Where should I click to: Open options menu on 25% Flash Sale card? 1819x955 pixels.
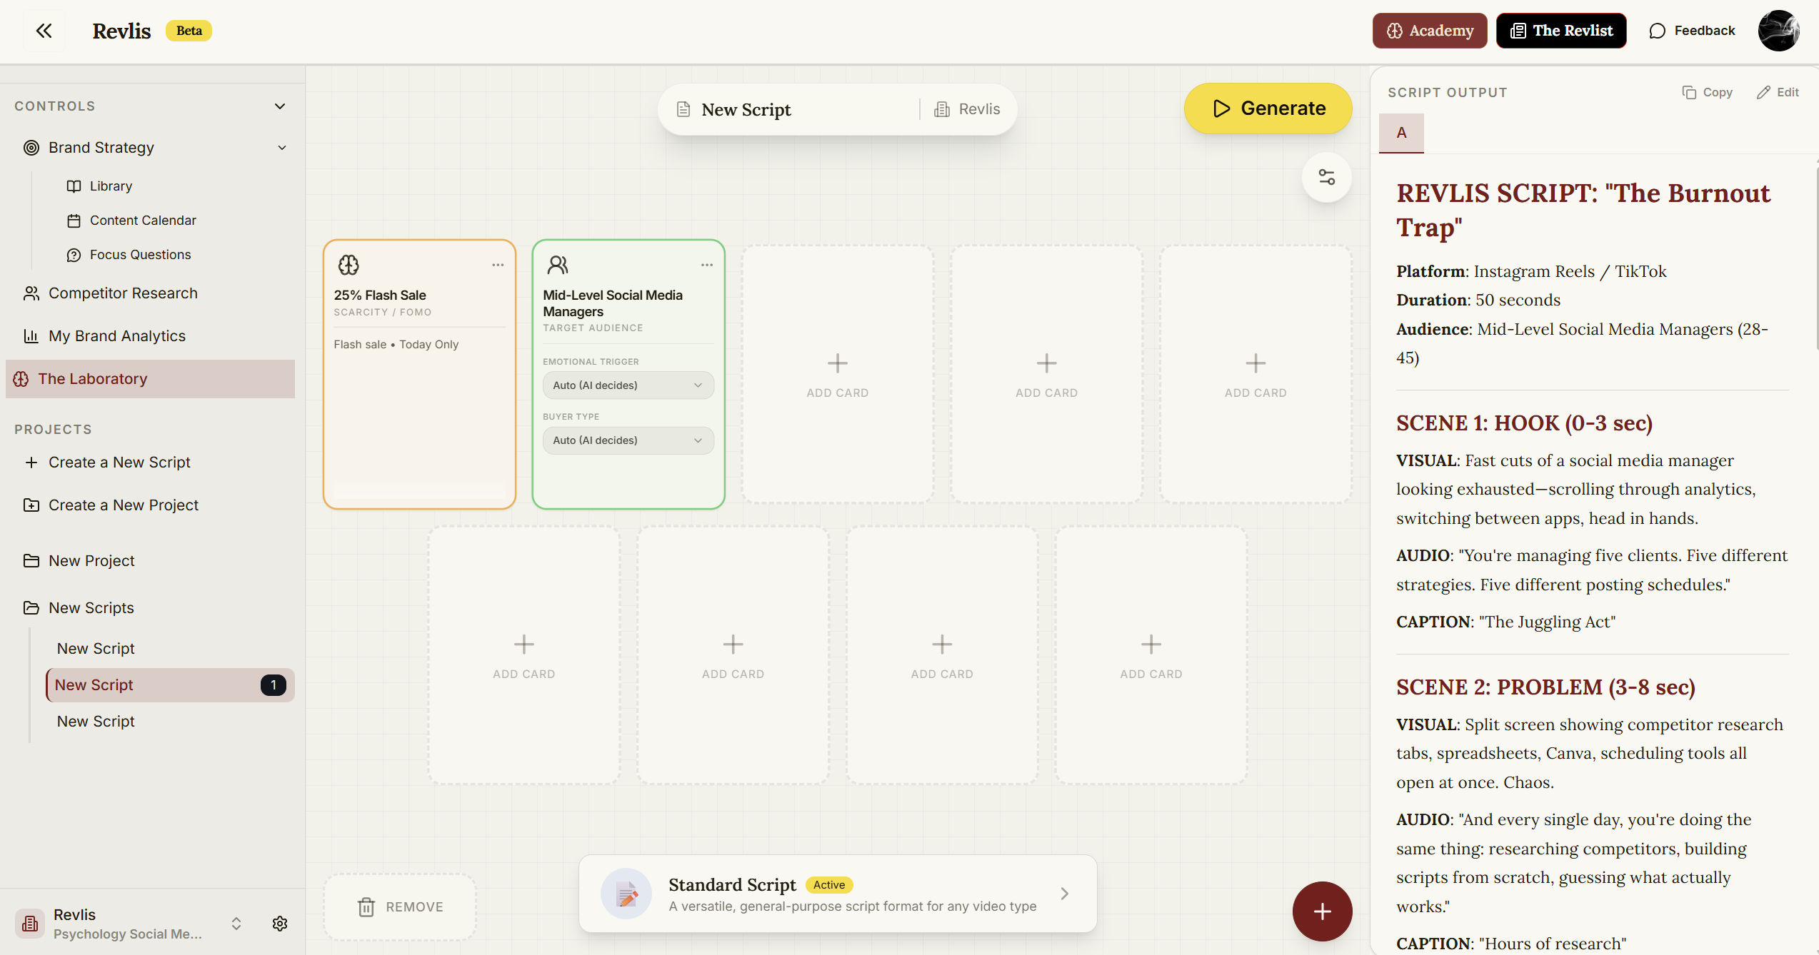point(498,265)
